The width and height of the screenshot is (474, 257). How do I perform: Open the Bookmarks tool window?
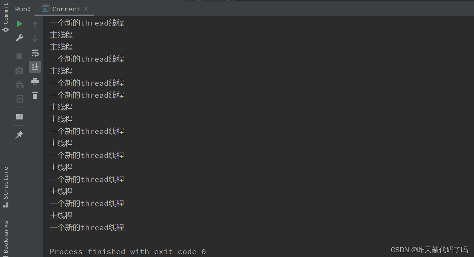coord(5,237)
